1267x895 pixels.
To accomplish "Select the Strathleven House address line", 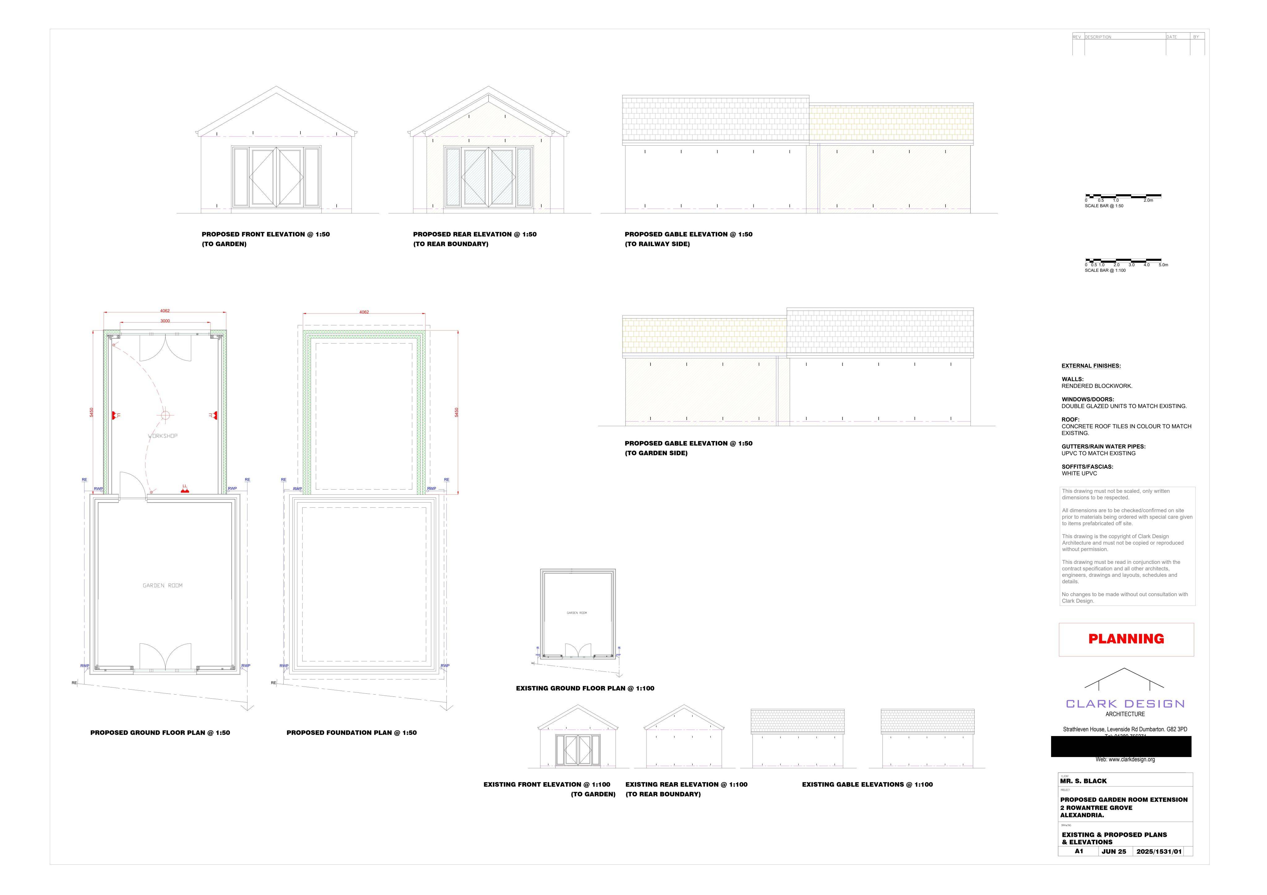I will [1125, 730].
